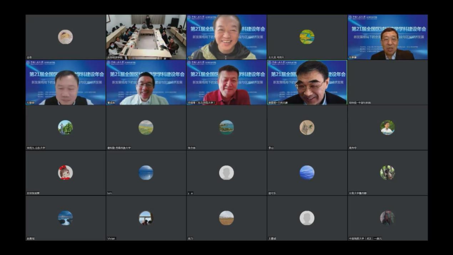Screen dimensions: 453x255
Task: Click the 中国地质大学（武汉）participant avatar
Action: [x=387, y=218]
